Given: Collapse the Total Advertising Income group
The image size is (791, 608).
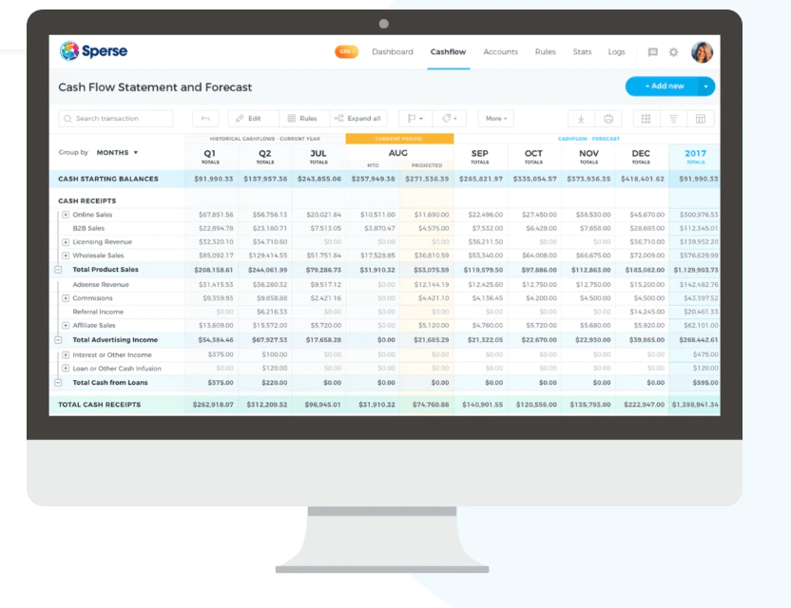Looking at the screenshot, I should click(x=59, y=340).
